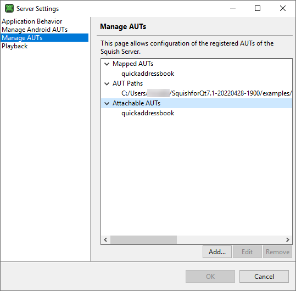This screenshot has height=291, width=296.
Task: Click the Edit button
Action: pos(247,252)
